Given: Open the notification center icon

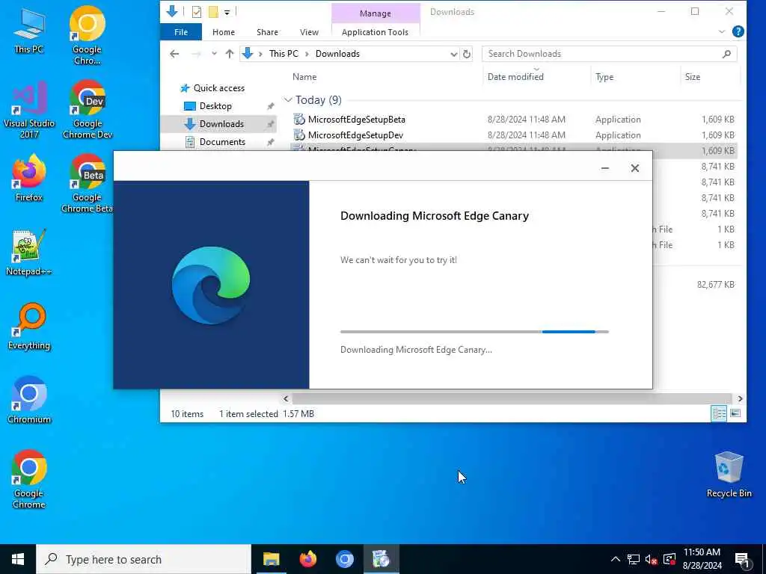Looking at the screenshot, I should [743, 559].
